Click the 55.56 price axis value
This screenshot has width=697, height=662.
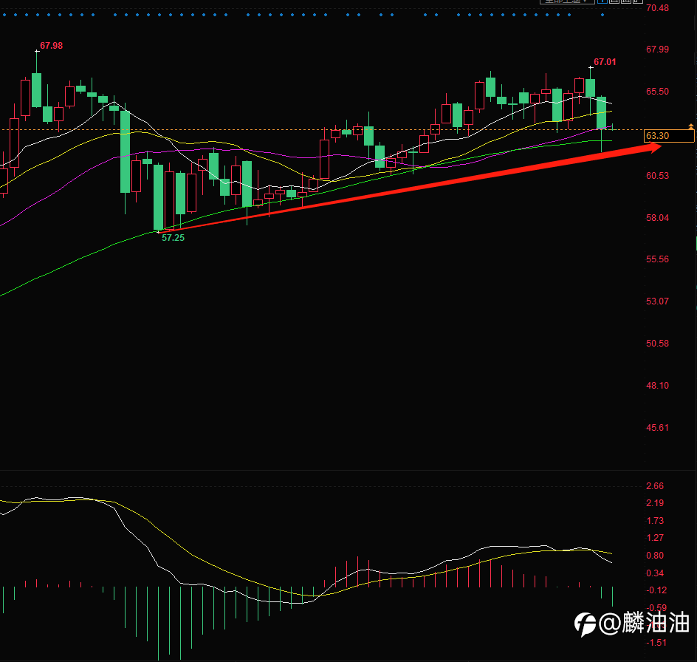point(657,259)
